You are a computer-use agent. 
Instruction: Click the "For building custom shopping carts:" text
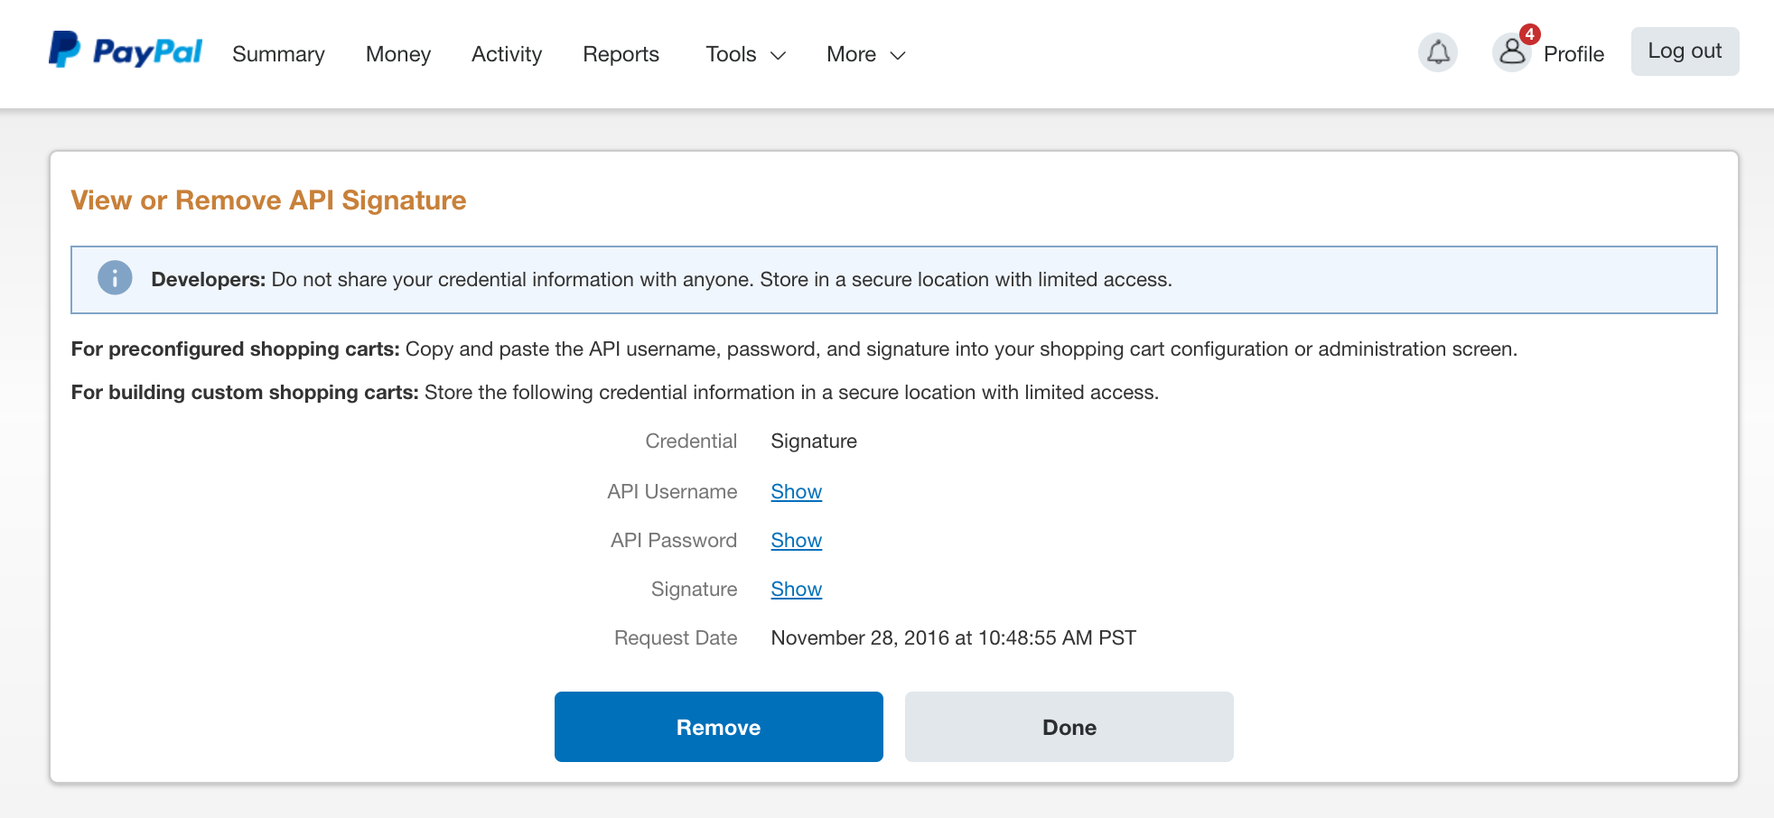tap(245, 393)
